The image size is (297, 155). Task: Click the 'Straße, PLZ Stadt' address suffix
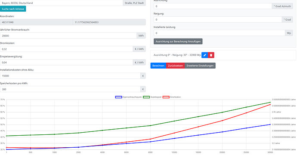tap(134, 3)
